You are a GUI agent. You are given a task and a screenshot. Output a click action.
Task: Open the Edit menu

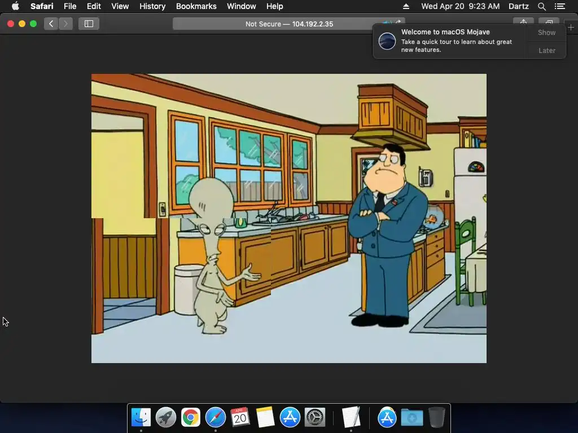[94, 6]
